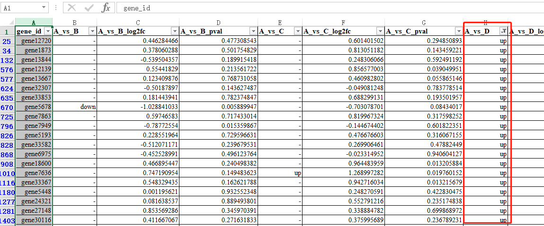Expand the A_vs_C filter dropdown
The image size is (544, 226).
(x=297, y=31)
